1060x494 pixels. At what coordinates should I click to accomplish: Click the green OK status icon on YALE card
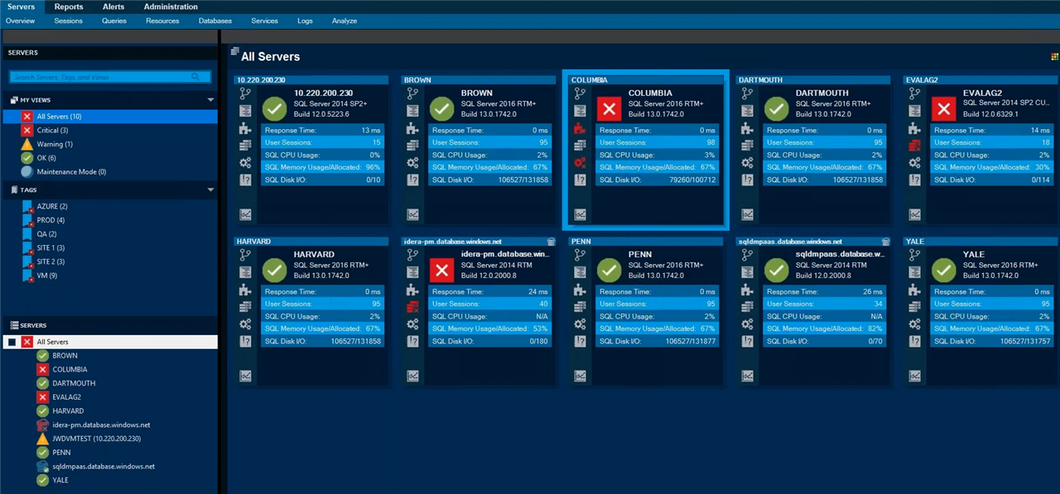tap(944, 270)
